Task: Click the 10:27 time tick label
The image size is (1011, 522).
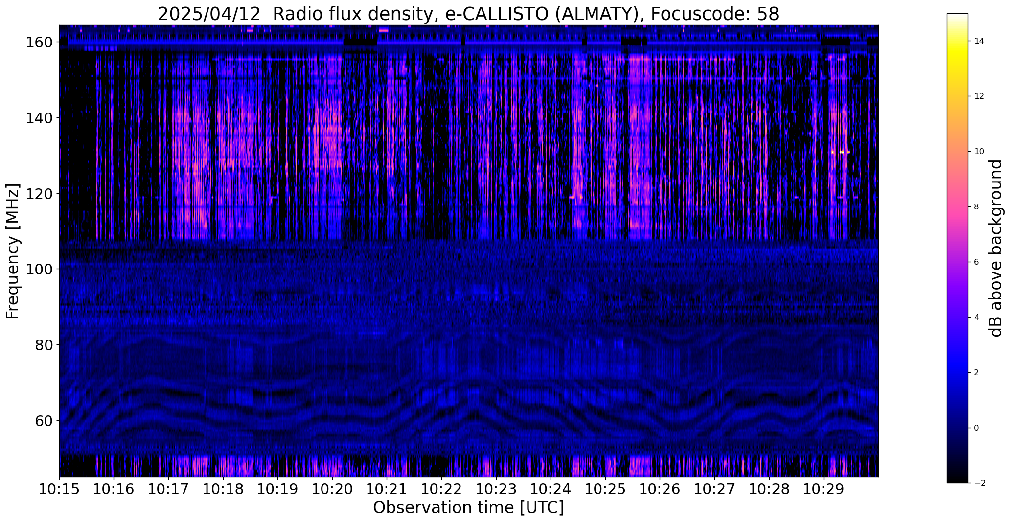Action: tap(714, 490)
